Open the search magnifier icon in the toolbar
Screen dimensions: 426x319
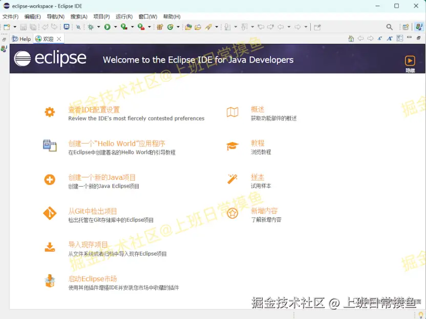coord(390,26)
